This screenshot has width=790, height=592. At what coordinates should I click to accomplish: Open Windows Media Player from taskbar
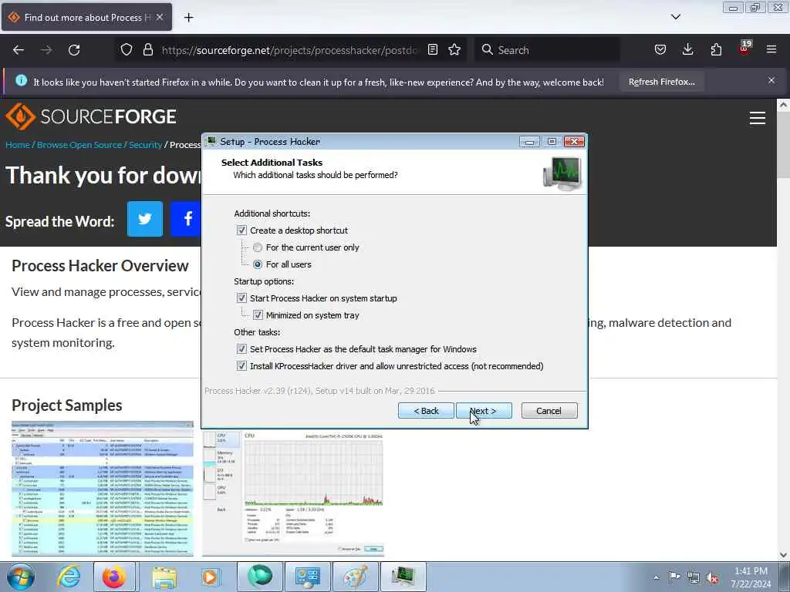(x=210, y=577)
